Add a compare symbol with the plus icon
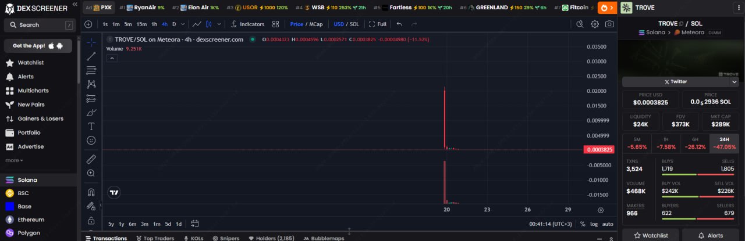Image resolution: width=745 pixels, height=241 pixels. (88, 24)
